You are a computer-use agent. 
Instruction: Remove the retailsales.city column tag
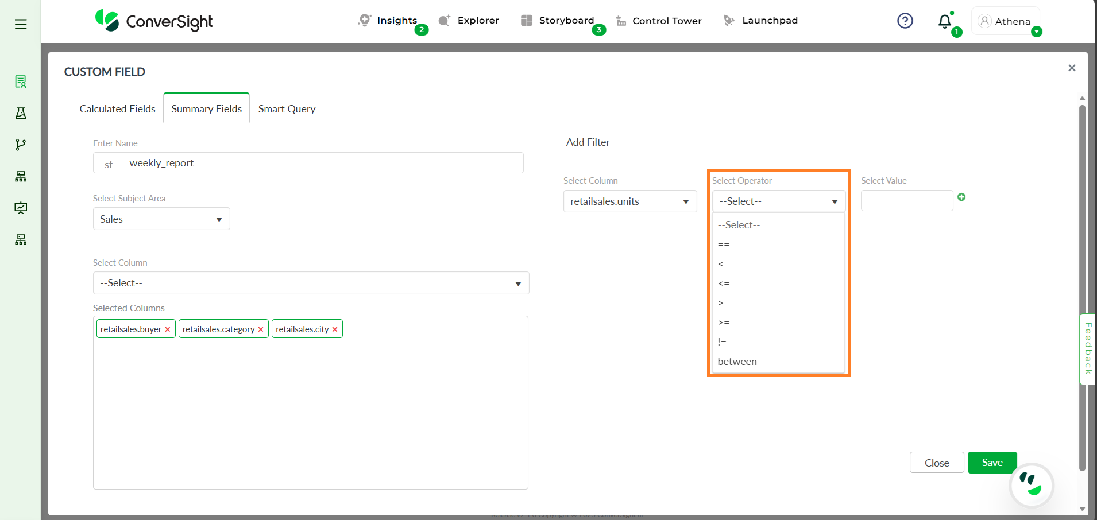point(335,329)
